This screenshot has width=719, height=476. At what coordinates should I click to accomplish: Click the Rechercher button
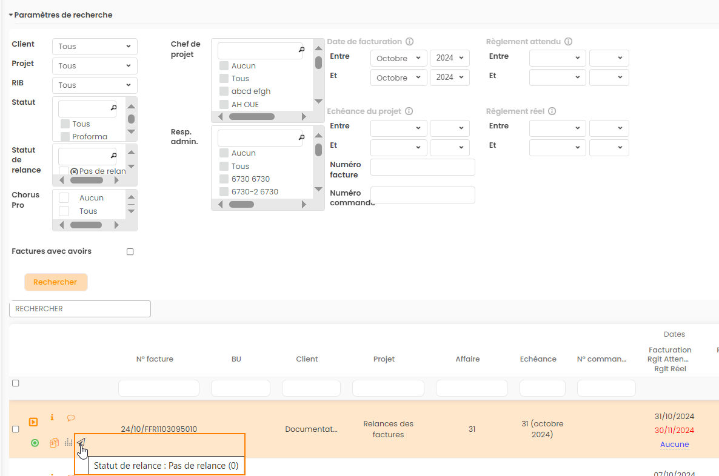[56, 282]
